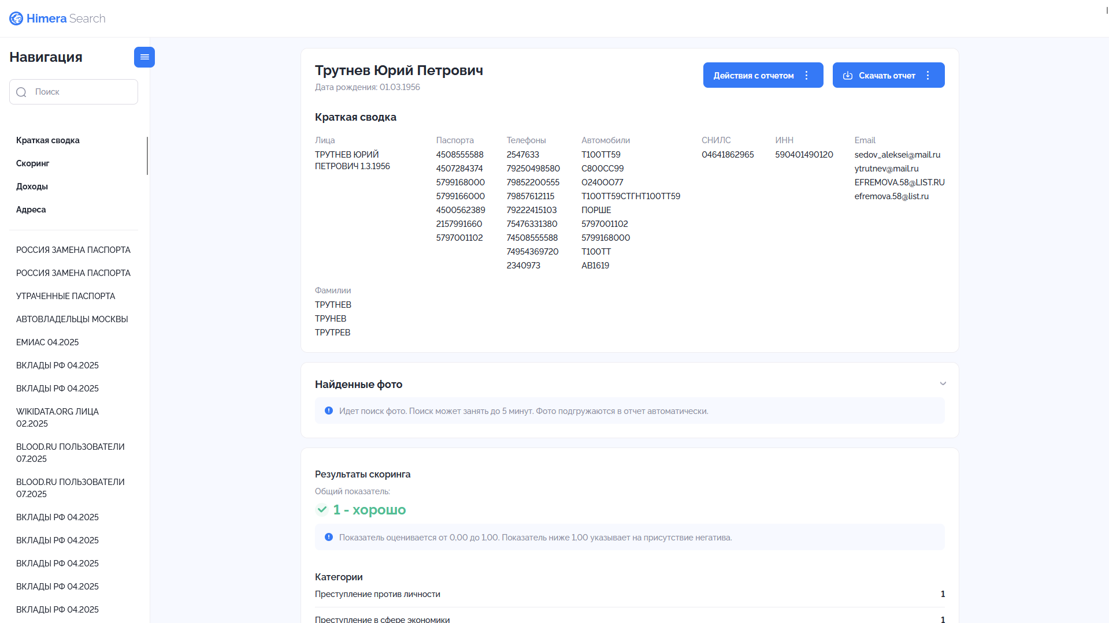Click surname ТРУТРЕВ in Фамилии list
Image resolution: width=1109 pixels, height=623 pixels.
333,333
